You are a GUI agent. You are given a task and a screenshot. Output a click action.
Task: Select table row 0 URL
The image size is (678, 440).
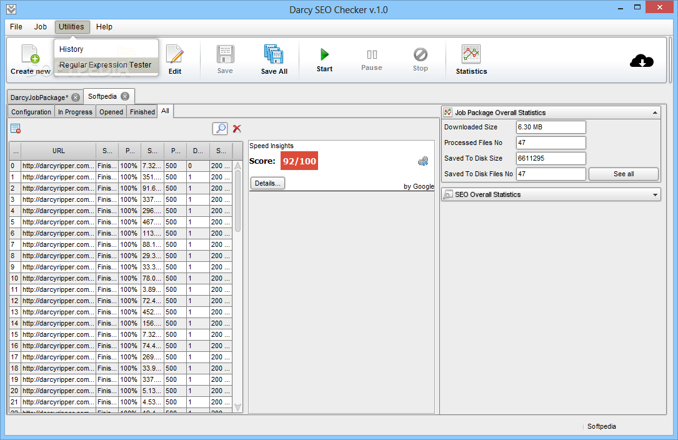(58, 166)
